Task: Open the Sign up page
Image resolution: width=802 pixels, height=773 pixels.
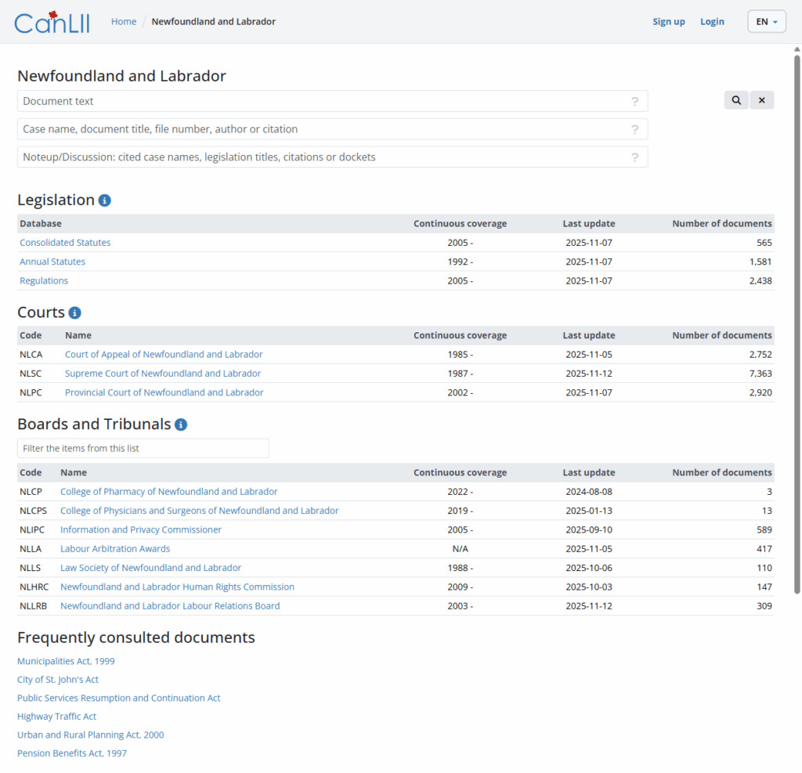Action: [x=669, y=22]
